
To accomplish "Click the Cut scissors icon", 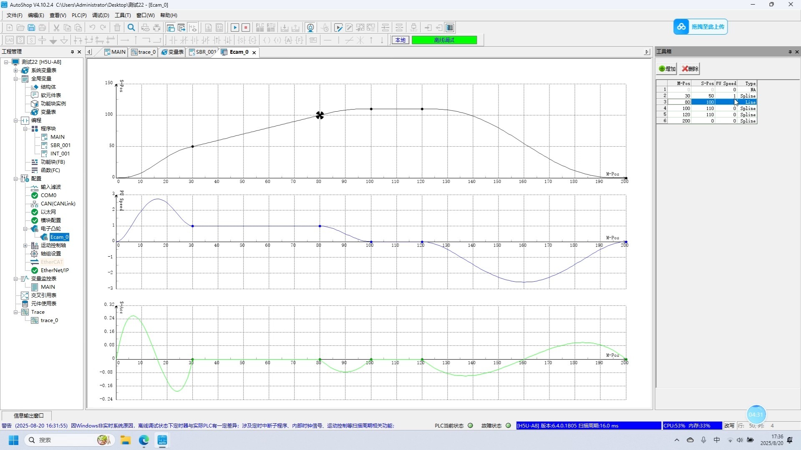I will pos(56,27).
